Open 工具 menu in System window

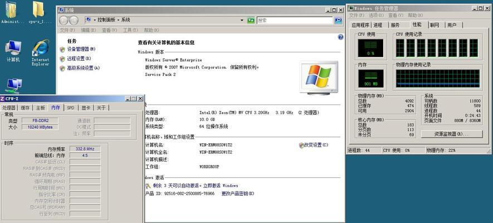click(x=130, y=30)
